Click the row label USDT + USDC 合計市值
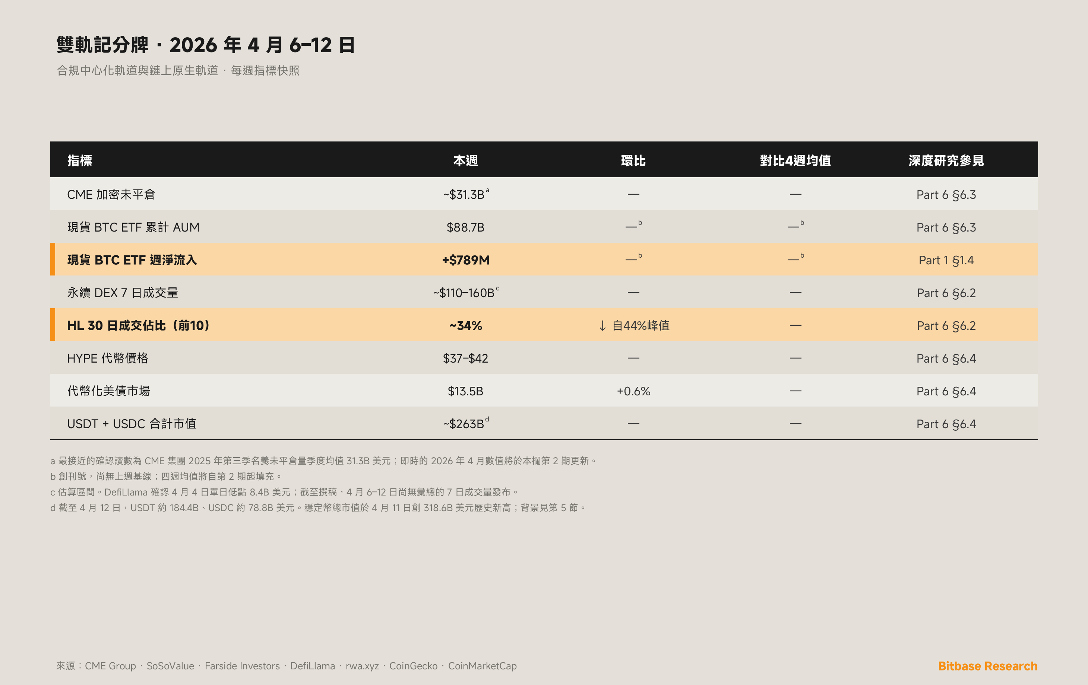Screen dimensions: 1088x685 click(x=132, y=424)
